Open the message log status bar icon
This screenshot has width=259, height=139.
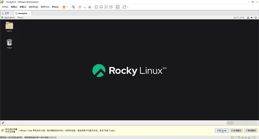click(255, 138)
